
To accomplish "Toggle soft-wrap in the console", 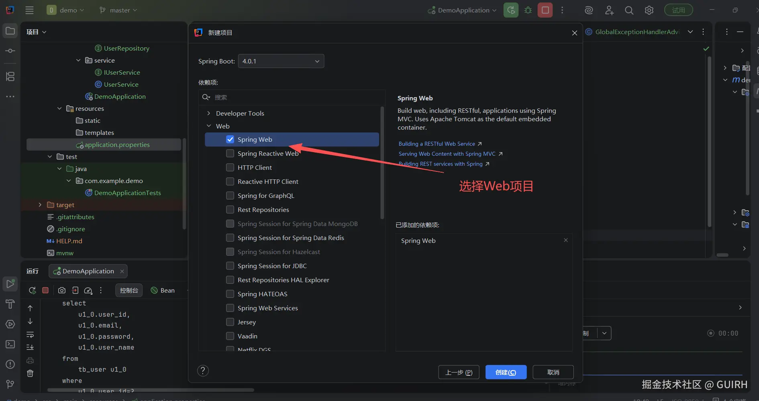I will (30, 334).
